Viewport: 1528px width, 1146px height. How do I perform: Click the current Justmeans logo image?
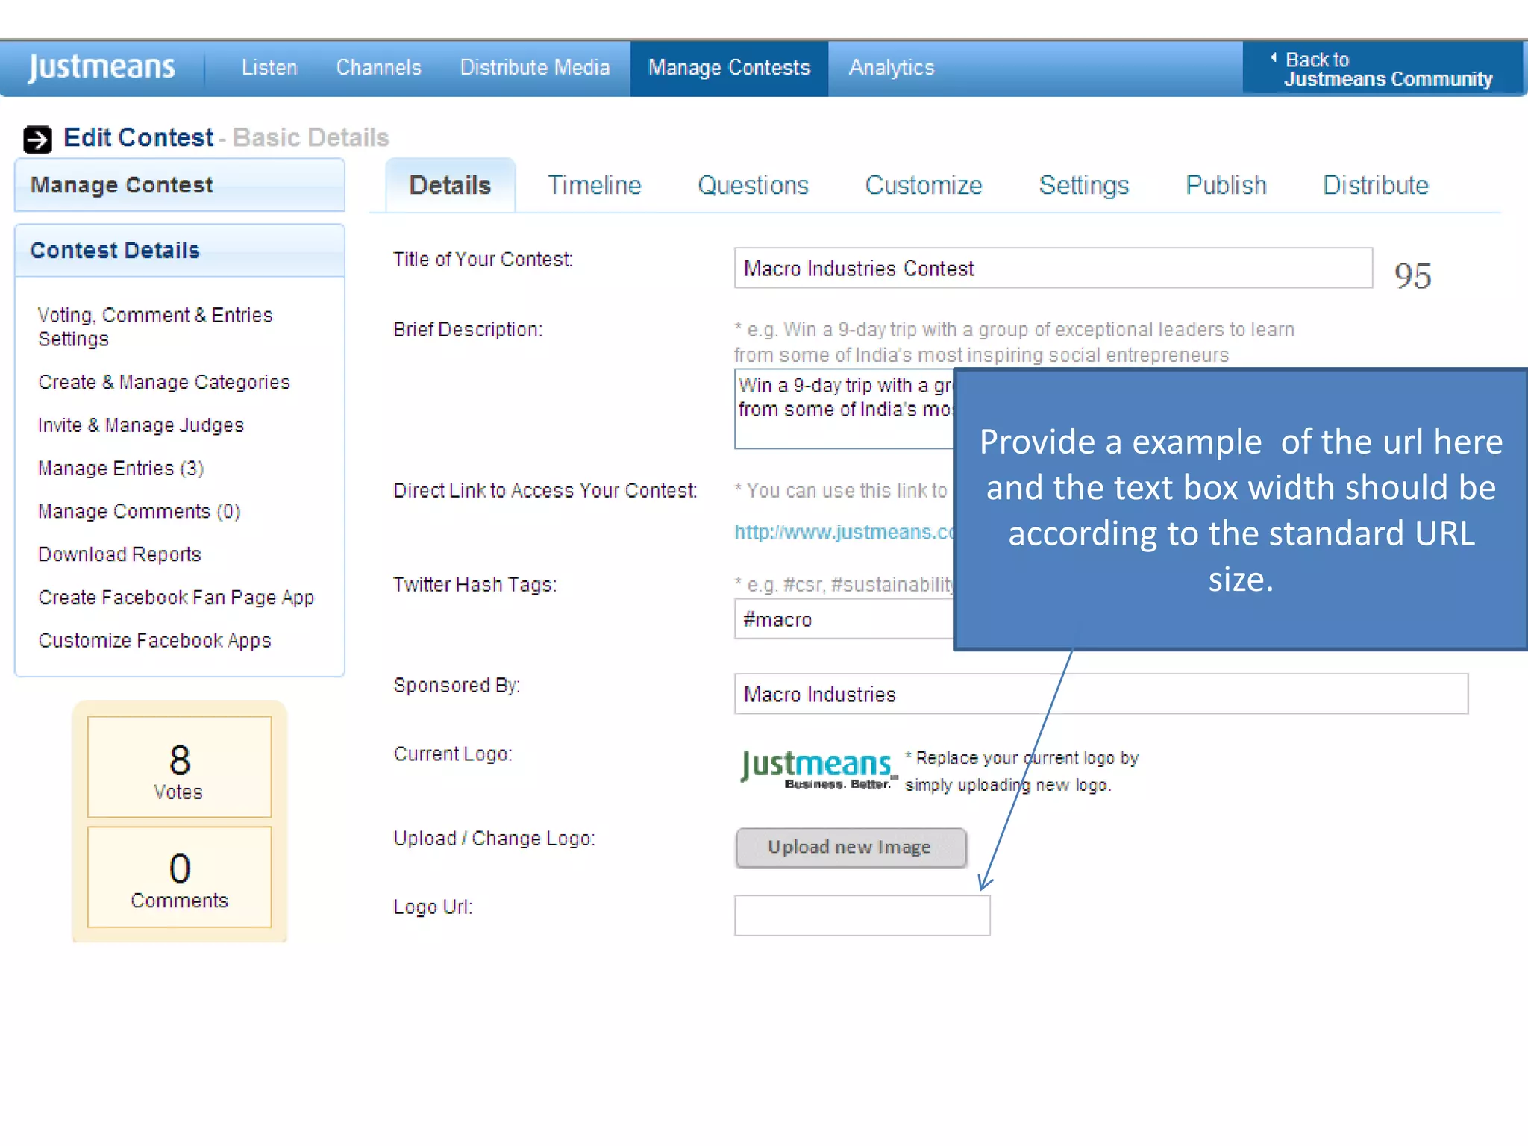click(x=818, y=768)
